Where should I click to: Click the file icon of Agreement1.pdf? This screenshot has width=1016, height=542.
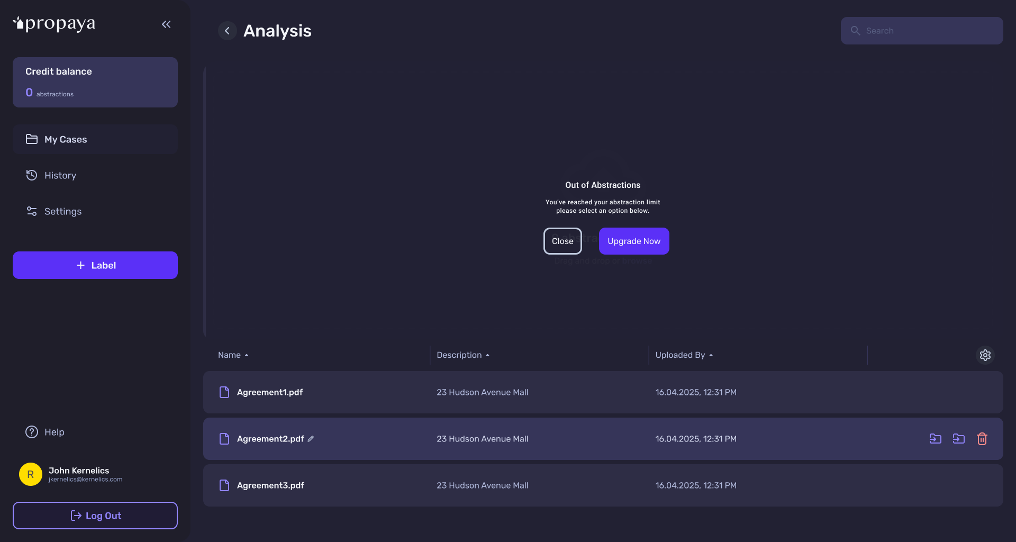224,392
